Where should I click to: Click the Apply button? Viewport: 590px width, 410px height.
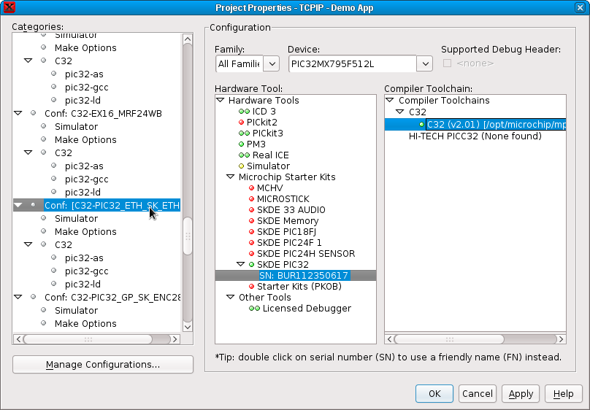click(x=521, y=393)
